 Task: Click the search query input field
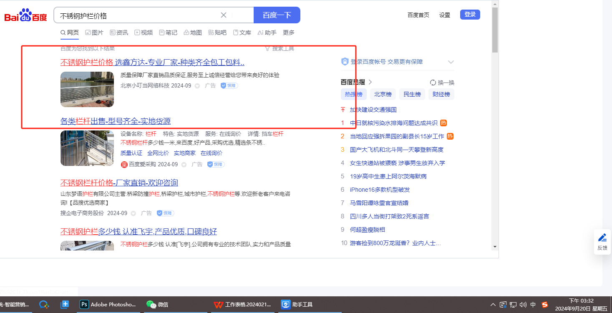pos(138,15)
